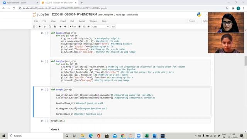Open the View menu

pos(53,21)
